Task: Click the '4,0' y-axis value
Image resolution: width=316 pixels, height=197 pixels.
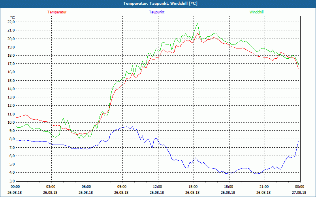Action: 12,173
